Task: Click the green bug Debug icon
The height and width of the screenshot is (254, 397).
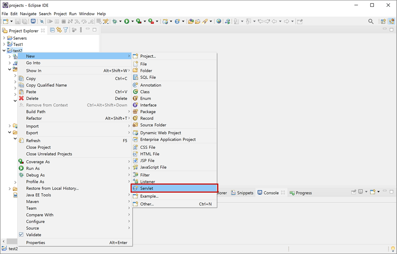Action: click(x=115, y=21)
